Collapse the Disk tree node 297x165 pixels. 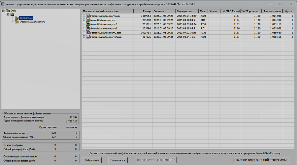tap(3, 11)
